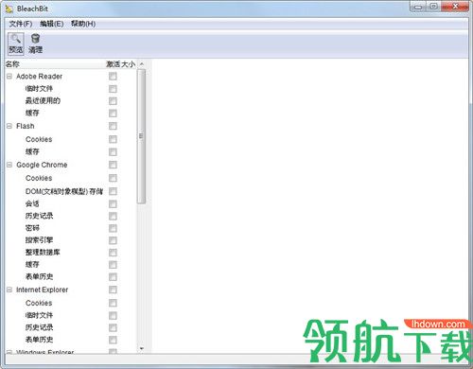Check Adobe Reader 临时文件 checkbox
This screenshot has width=473, height=369.
[x=113, y=89]
